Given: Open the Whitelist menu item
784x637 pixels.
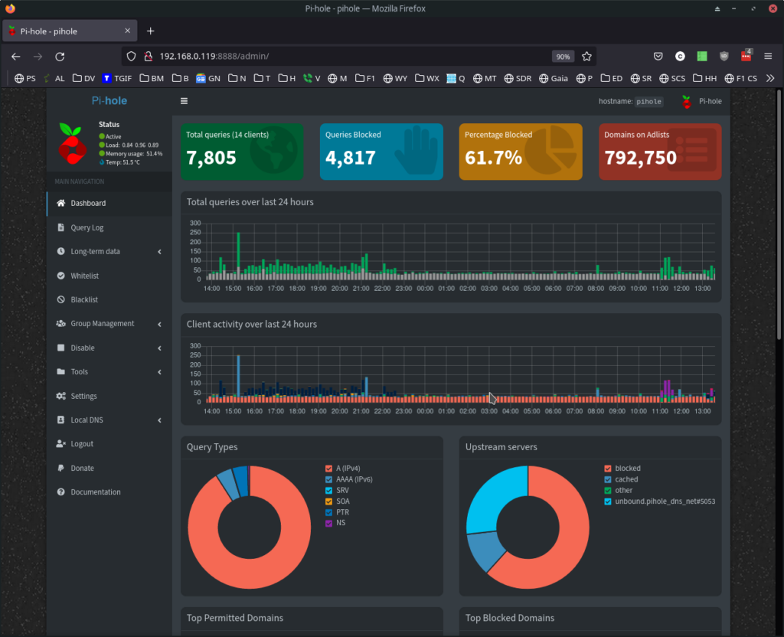Looking at the screenshot, I should (x=109, y=276).
